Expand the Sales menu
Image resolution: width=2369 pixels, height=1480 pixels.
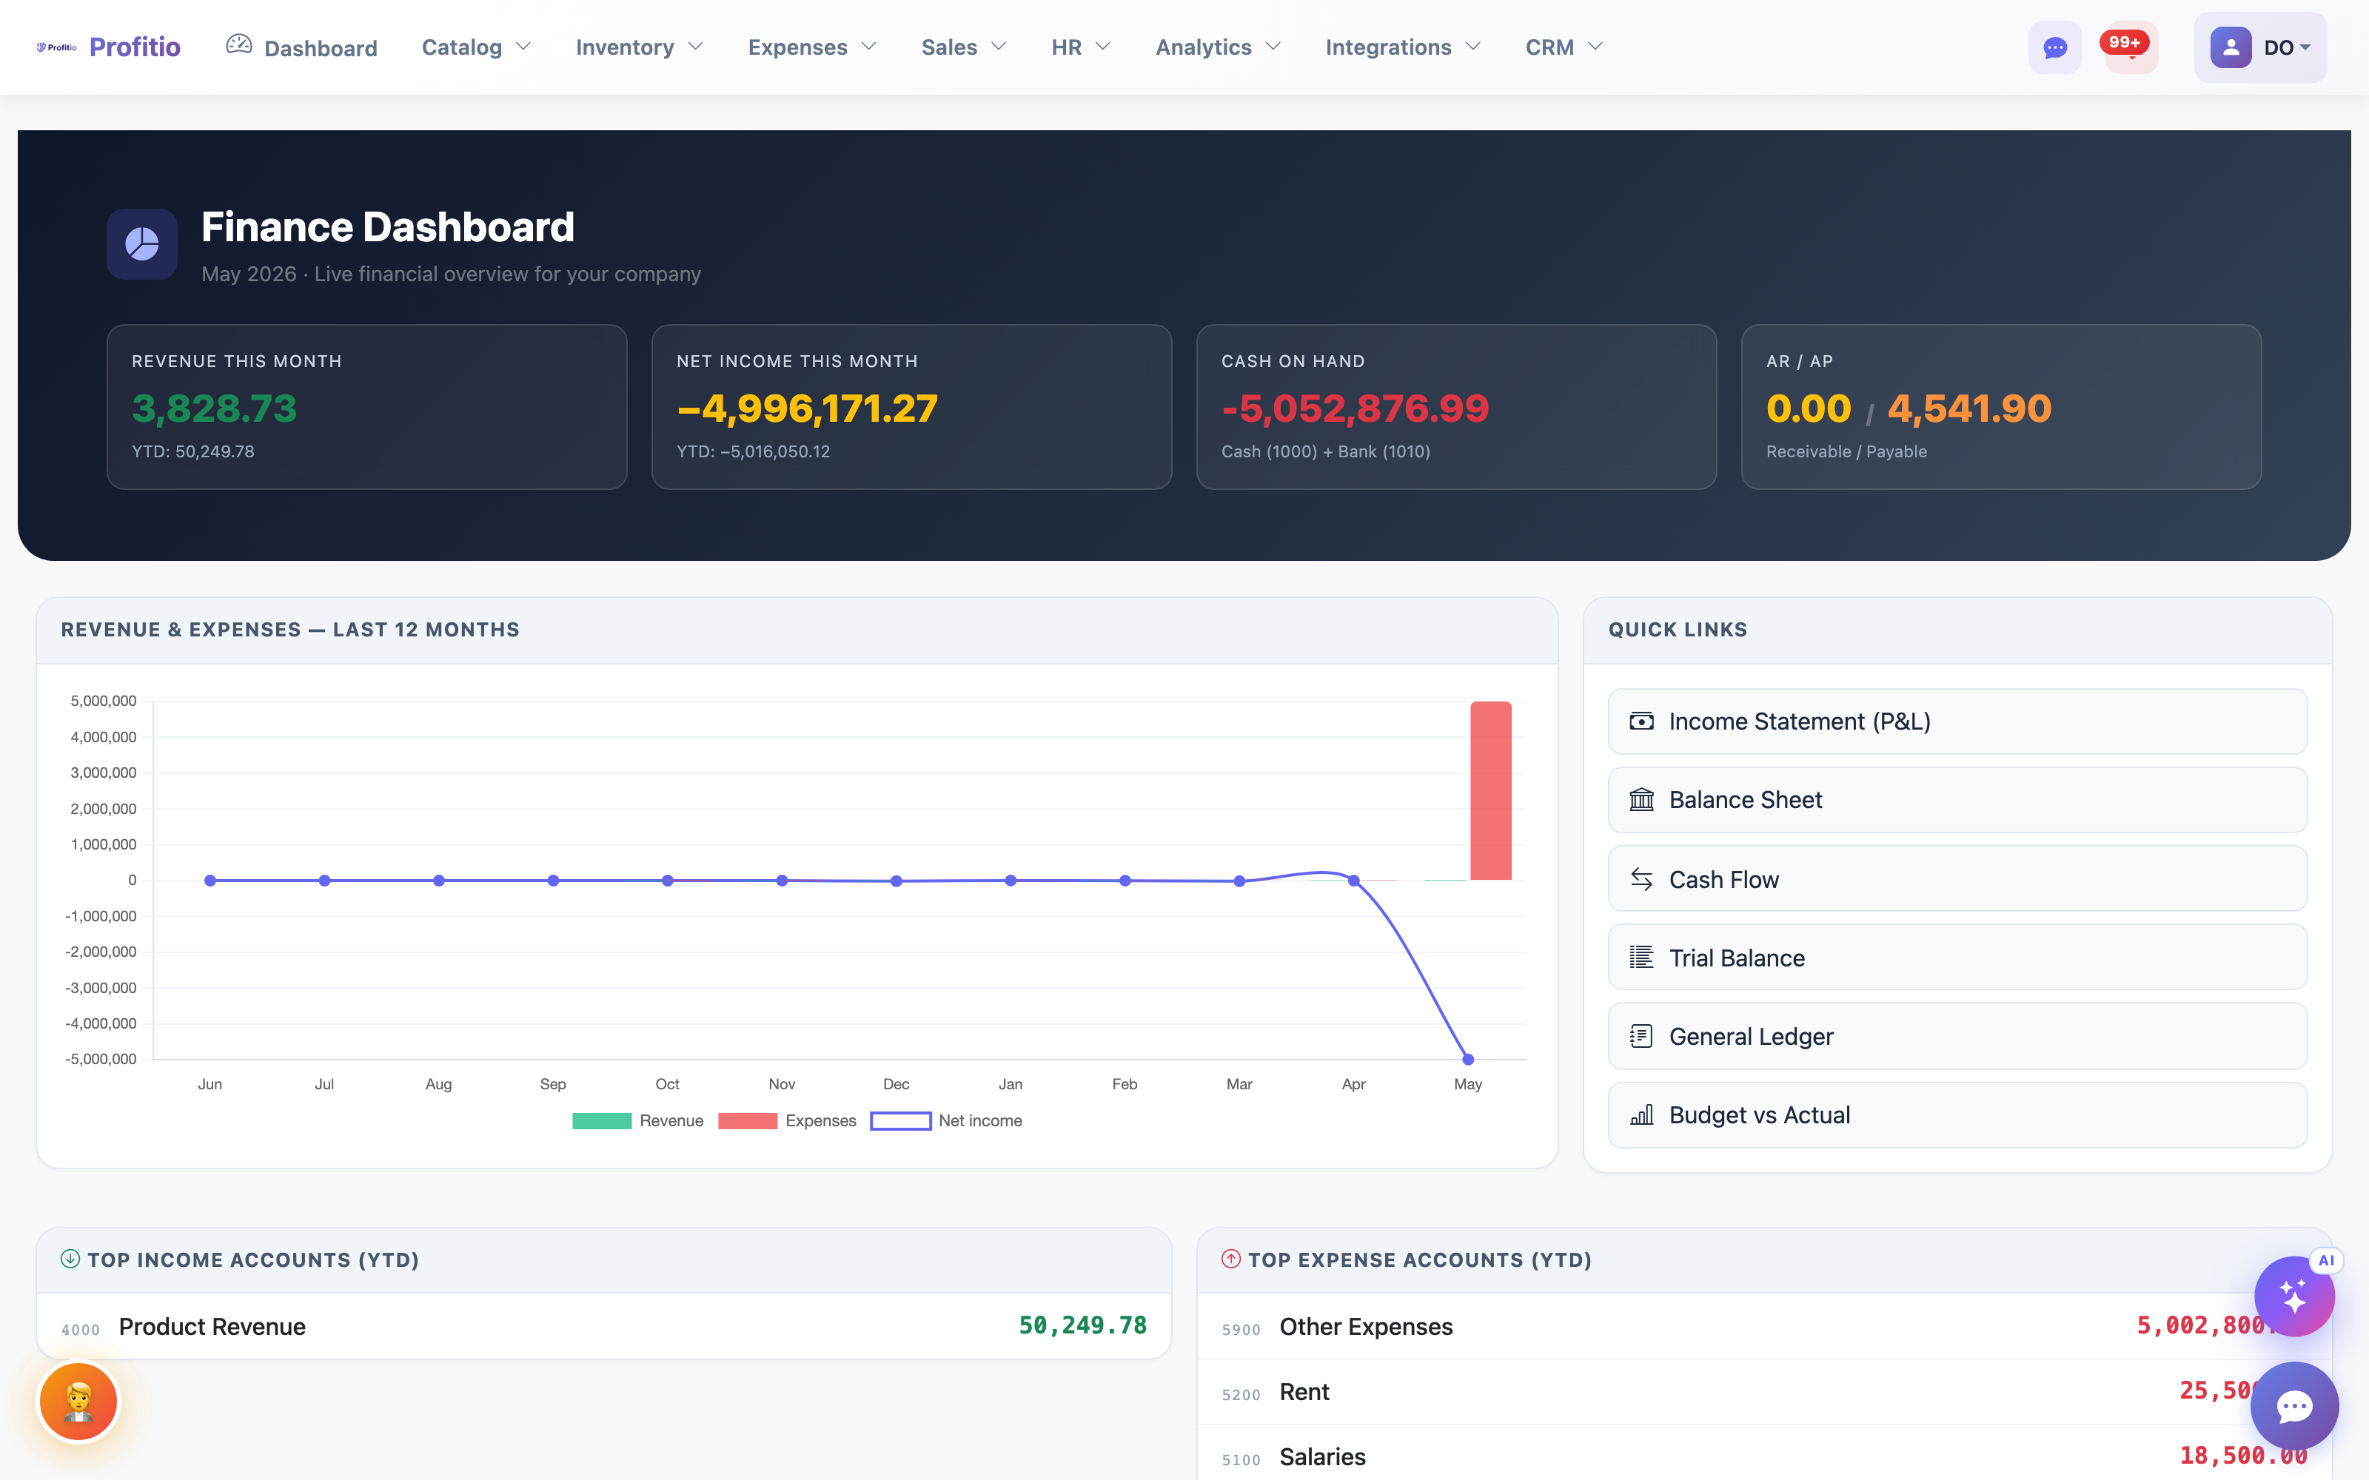tap(963, 47)
